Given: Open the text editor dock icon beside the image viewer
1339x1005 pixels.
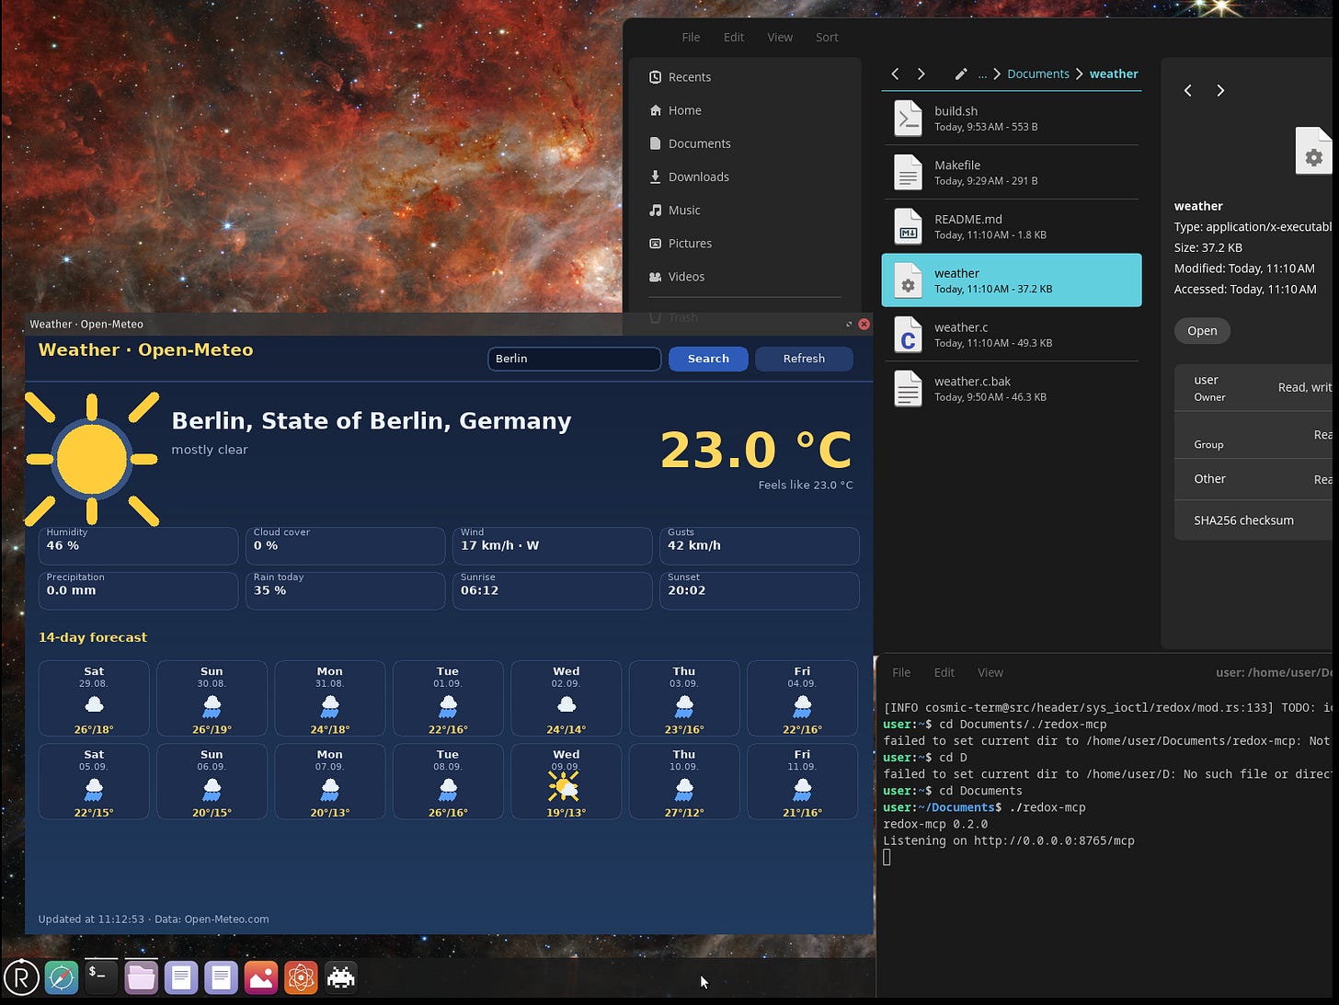Looking at the screenshot, I should [x=221, y=976].
